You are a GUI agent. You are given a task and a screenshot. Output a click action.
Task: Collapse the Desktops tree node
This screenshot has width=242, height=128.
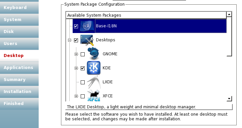tap(69, 40)
